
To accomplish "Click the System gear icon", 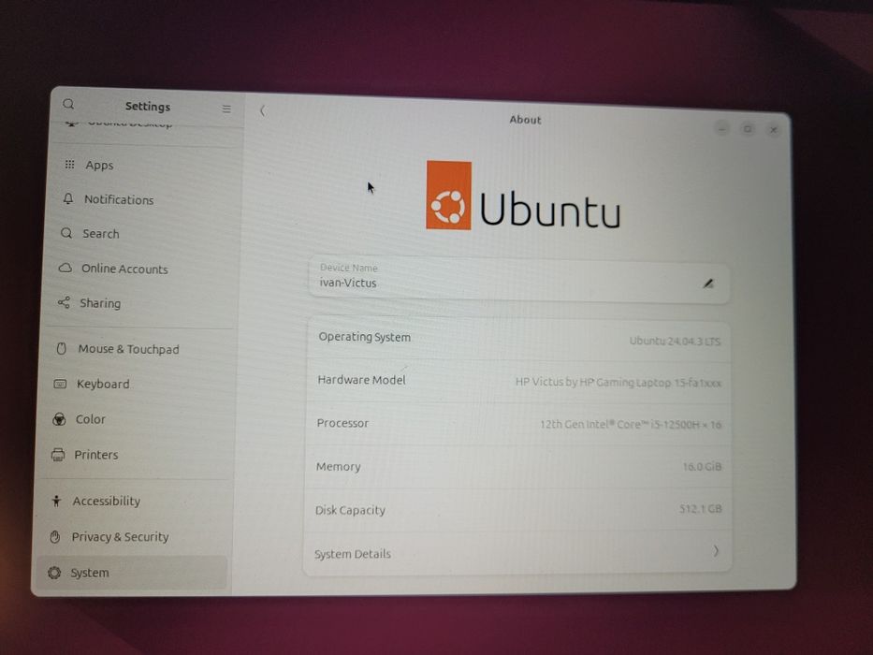I will coord(54,573).
